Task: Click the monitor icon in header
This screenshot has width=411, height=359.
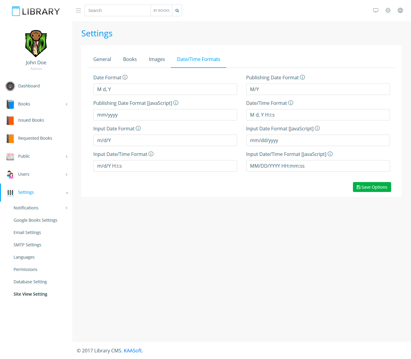Action: tap(375, 11)
